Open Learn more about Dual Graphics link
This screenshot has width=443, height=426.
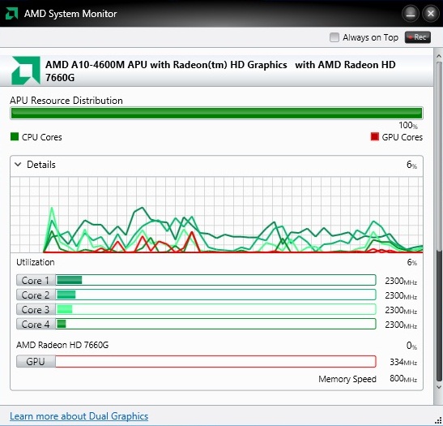(79, 416)
